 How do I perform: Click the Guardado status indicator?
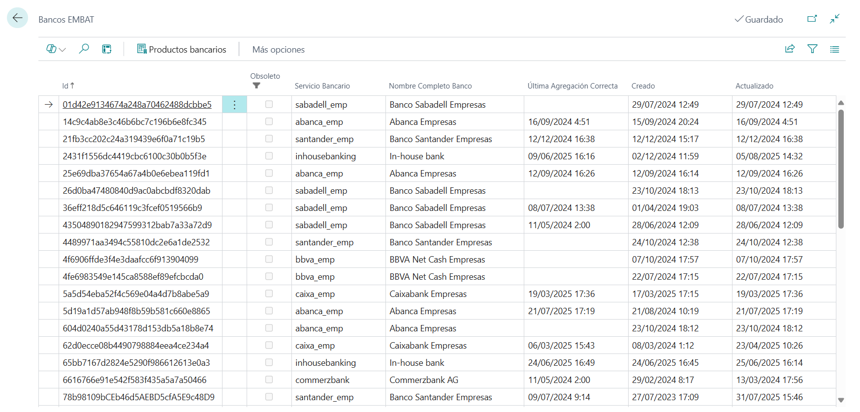coord(759,19)
